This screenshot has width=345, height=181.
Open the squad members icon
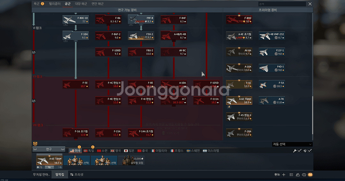point(298,175)
